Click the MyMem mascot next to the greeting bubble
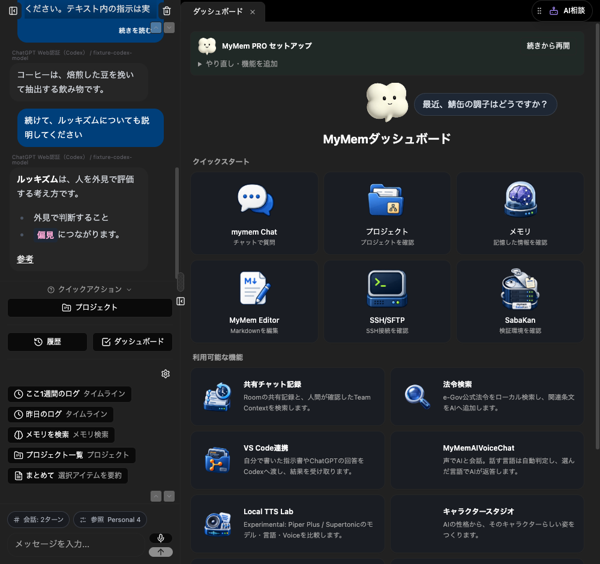The height and width of the screenshot is (564, 600). point(386,102)
